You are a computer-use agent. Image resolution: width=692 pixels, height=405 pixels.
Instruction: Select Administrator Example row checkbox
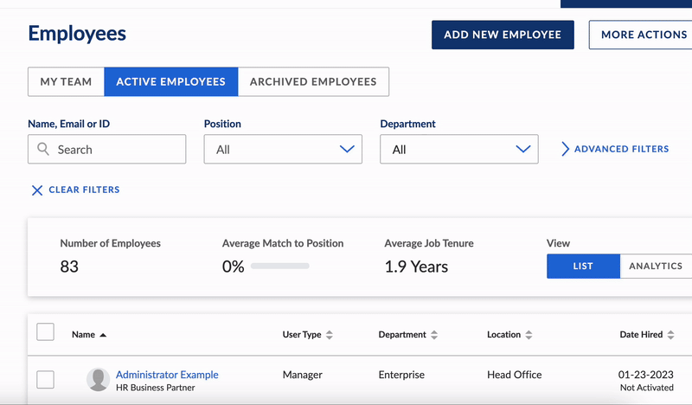click(x=45, y=380)
